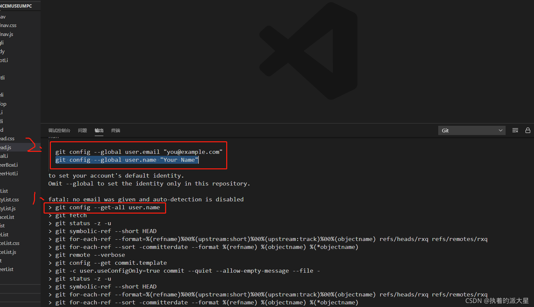Click the 'Omit --global to set the identity' line
This screenshot has width=534, height=307.
point(149,184)
